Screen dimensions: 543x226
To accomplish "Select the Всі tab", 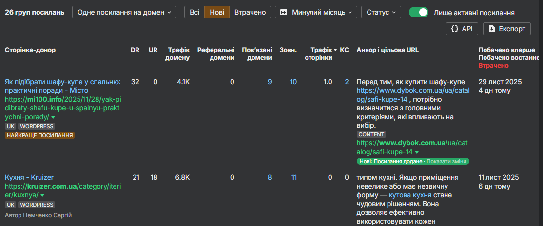I will click(194, 12).
